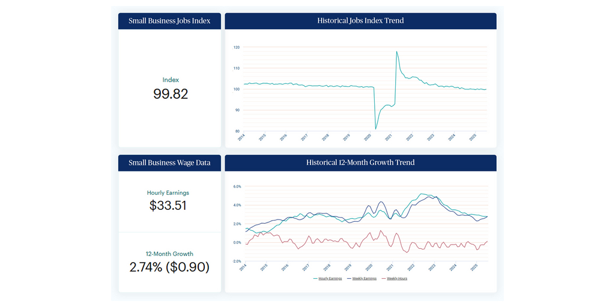Toggle the Weekly Hours legend series
Screen dimensions: 615x307
coord(396,278)
